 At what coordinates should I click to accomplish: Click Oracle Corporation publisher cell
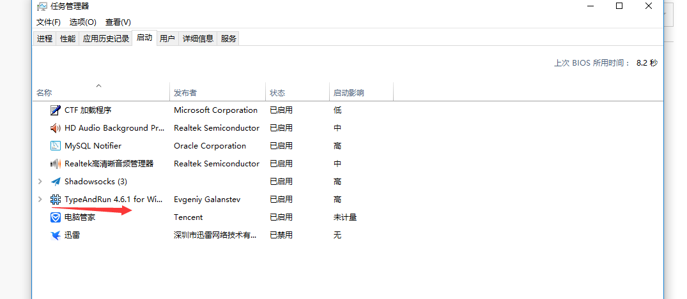click(x=210, y=146)
